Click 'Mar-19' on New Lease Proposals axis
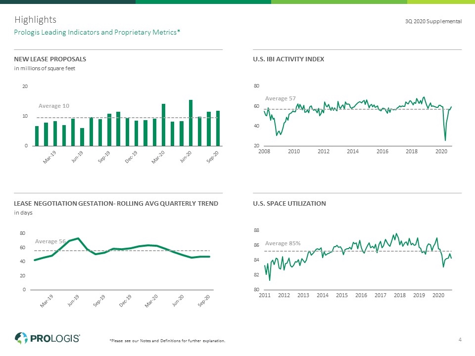Image resolution: width=475 pixels, height=356 pixels. (49, 157)
